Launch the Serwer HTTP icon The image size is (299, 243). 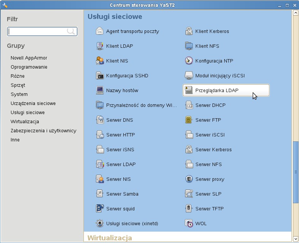pos(99,135)
